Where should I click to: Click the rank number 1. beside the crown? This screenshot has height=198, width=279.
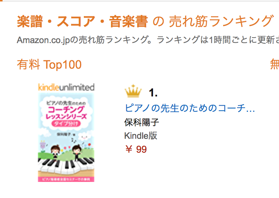[x=153, y=93]
